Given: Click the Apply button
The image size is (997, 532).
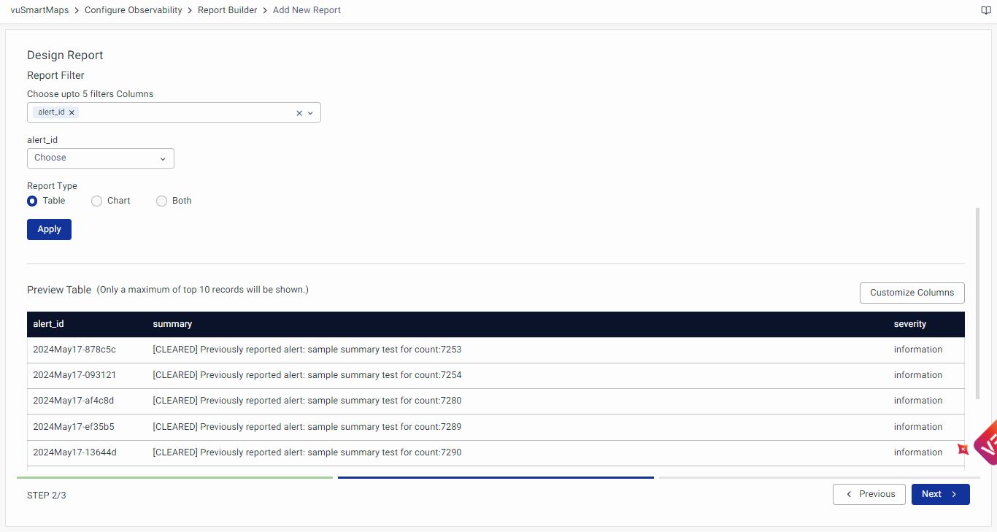Looking at the screenshot, I should point(49,229).
